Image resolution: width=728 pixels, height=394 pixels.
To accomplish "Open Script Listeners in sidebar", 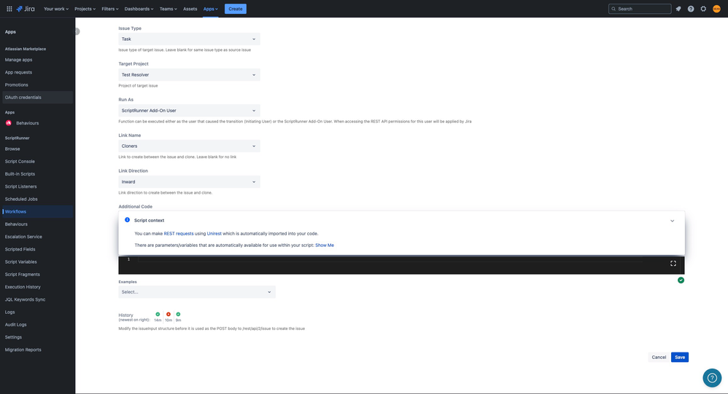I will click(21, 186).
